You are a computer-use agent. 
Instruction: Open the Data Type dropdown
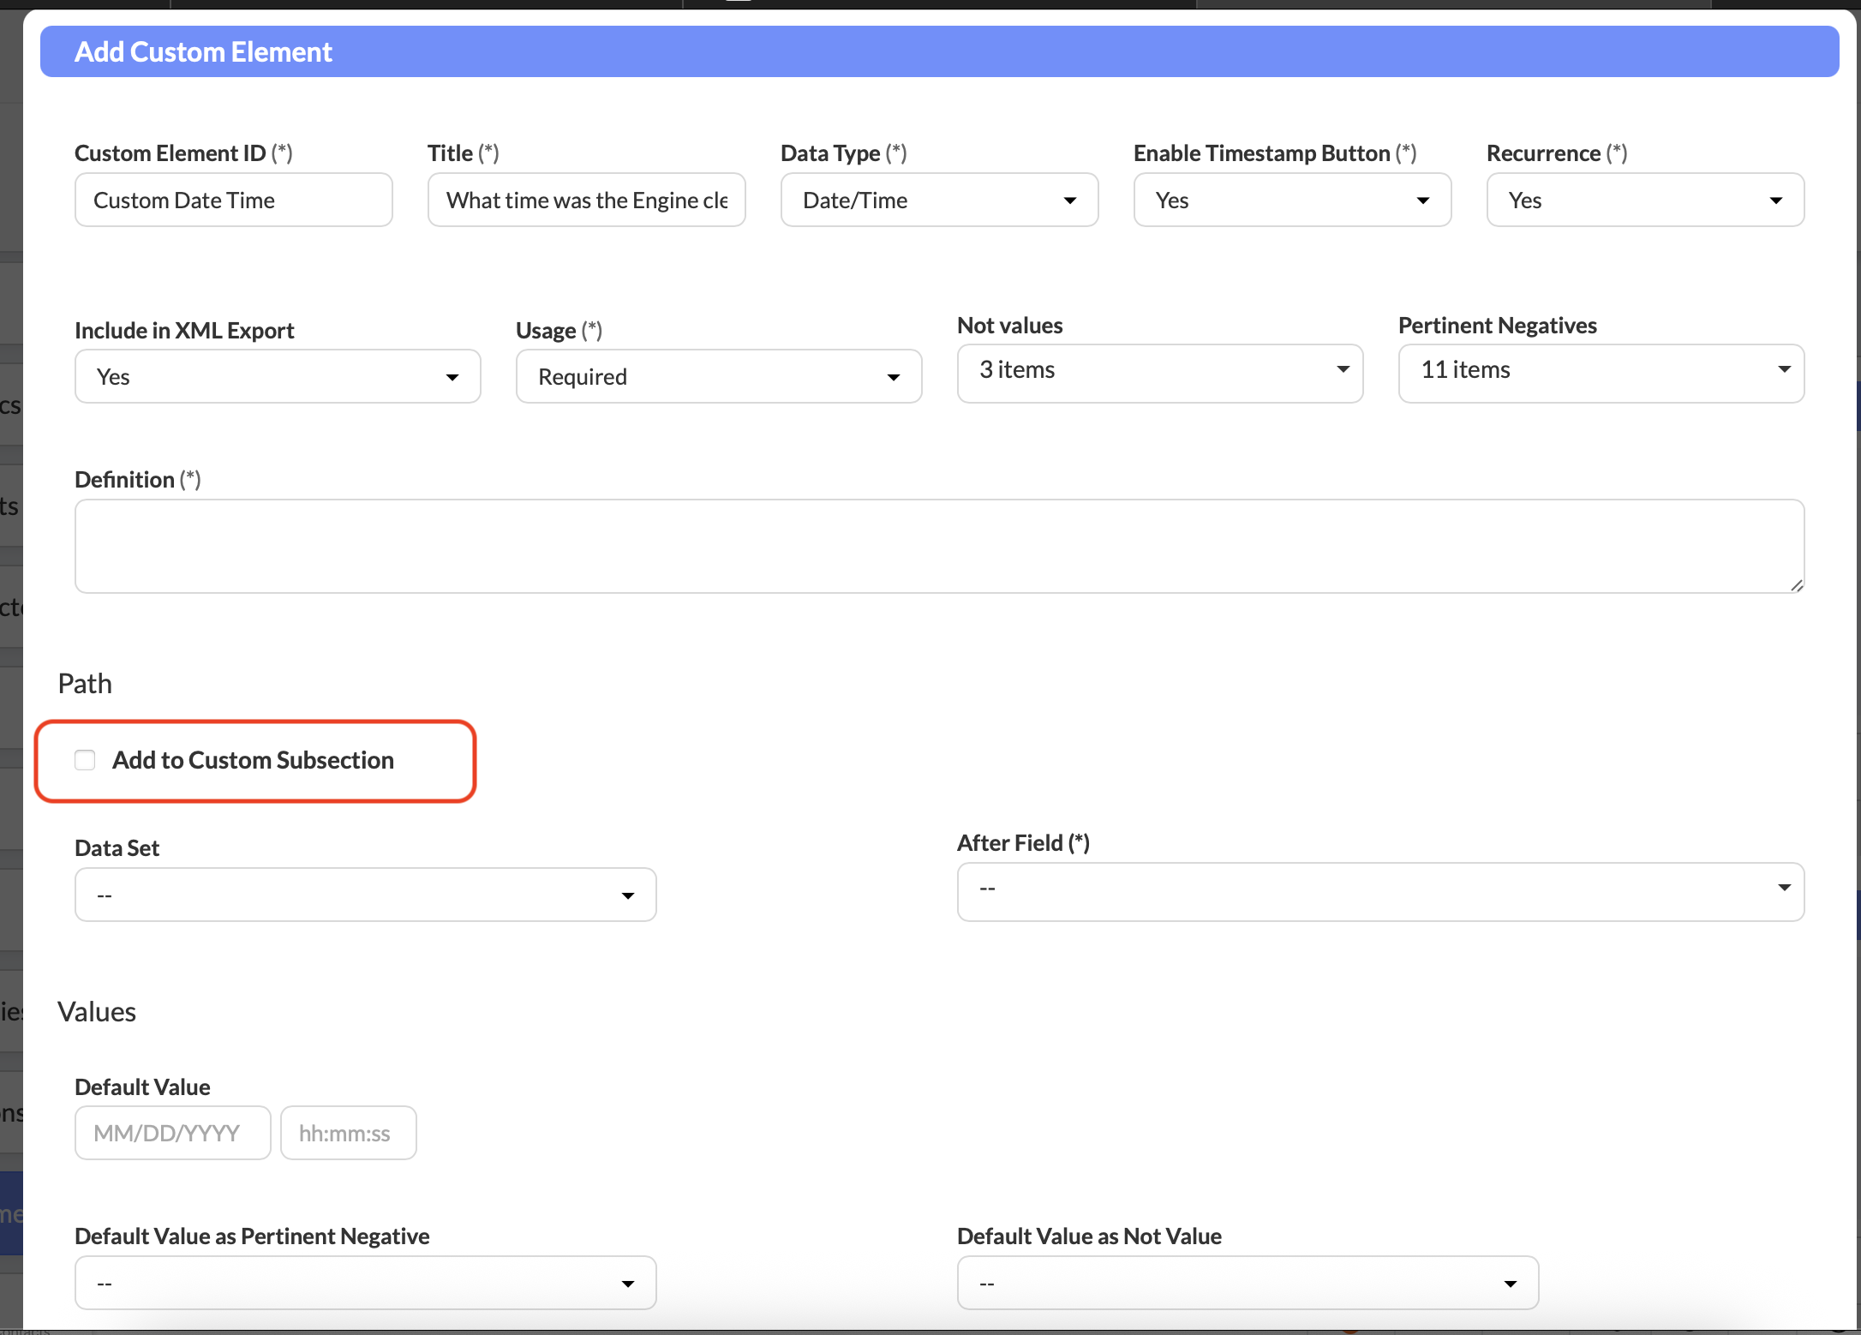click(x=939, y=201)
